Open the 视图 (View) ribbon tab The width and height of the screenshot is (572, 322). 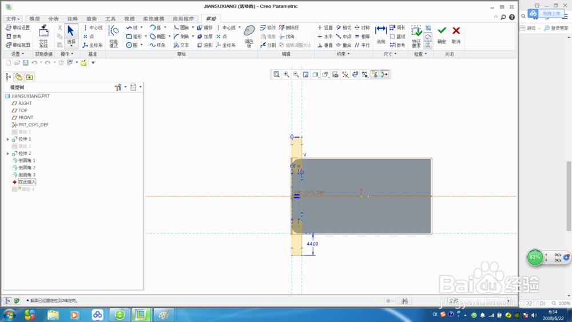129,19
